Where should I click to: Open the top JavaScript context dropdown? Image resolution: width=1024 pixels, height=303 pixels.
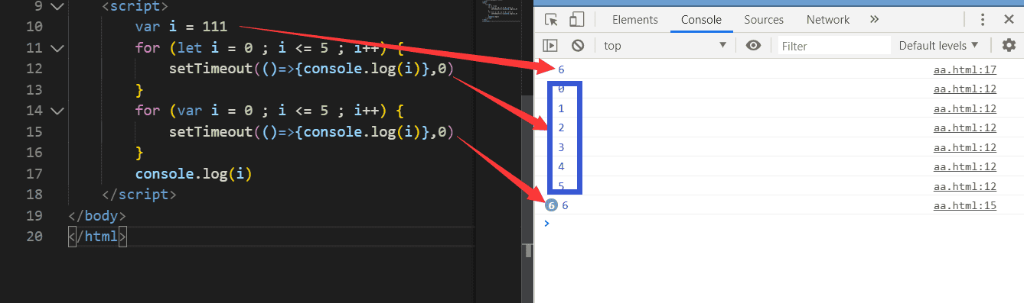[x=664, y=46]
